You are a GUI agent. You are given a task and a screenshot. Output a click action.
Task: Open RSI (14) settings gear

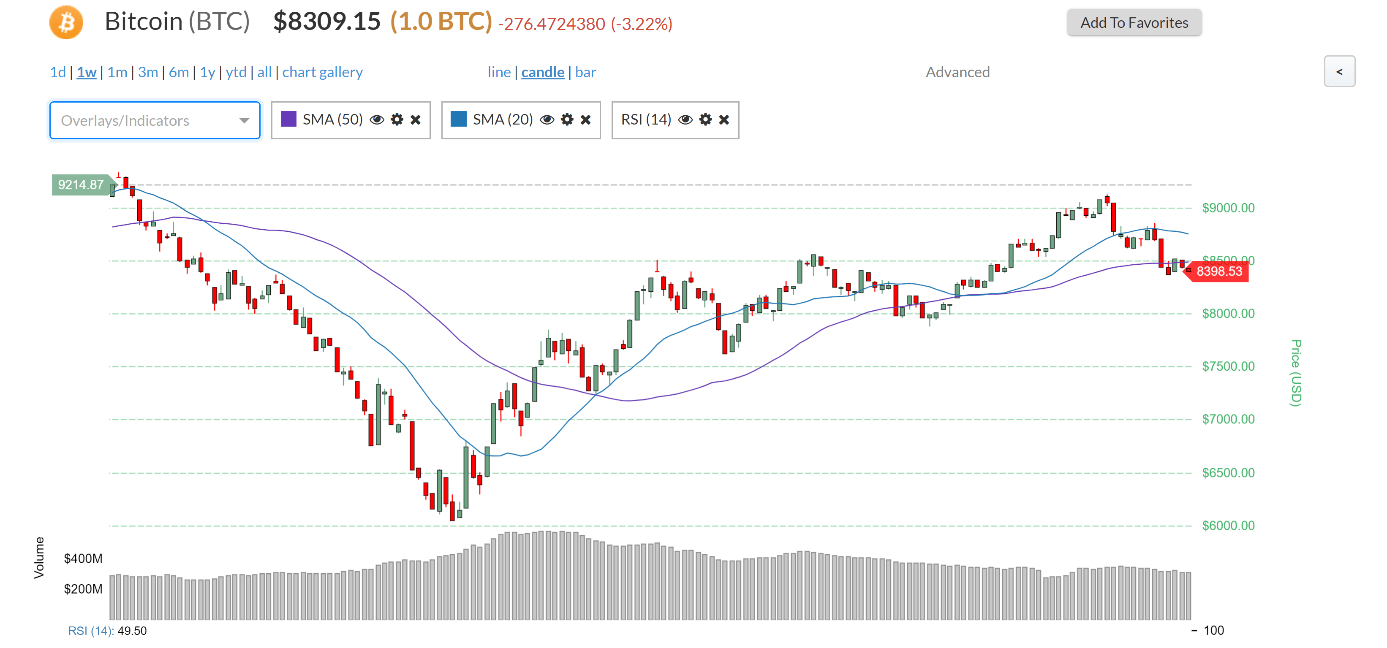tap(705, 119)
